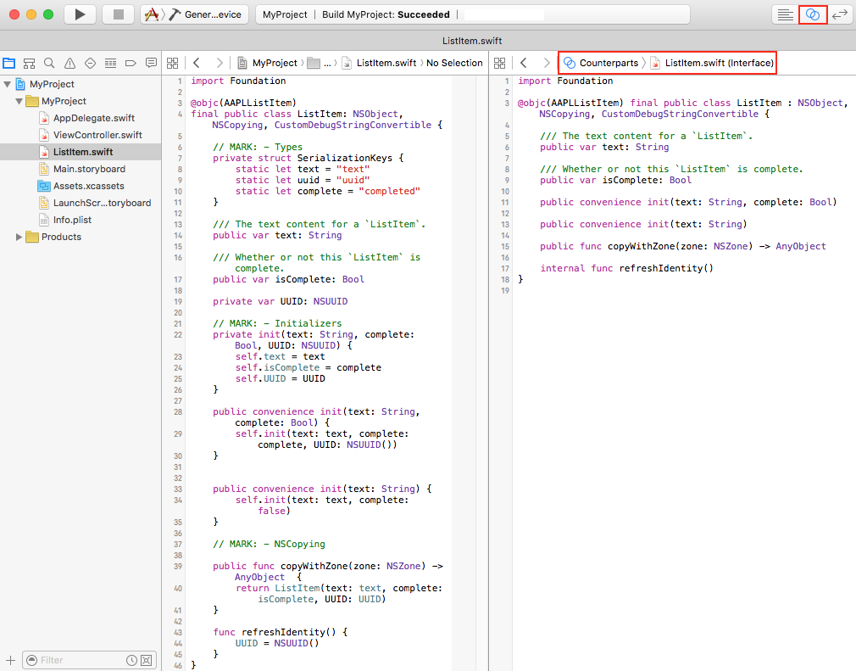Expand the Products folder

[19, 237]
